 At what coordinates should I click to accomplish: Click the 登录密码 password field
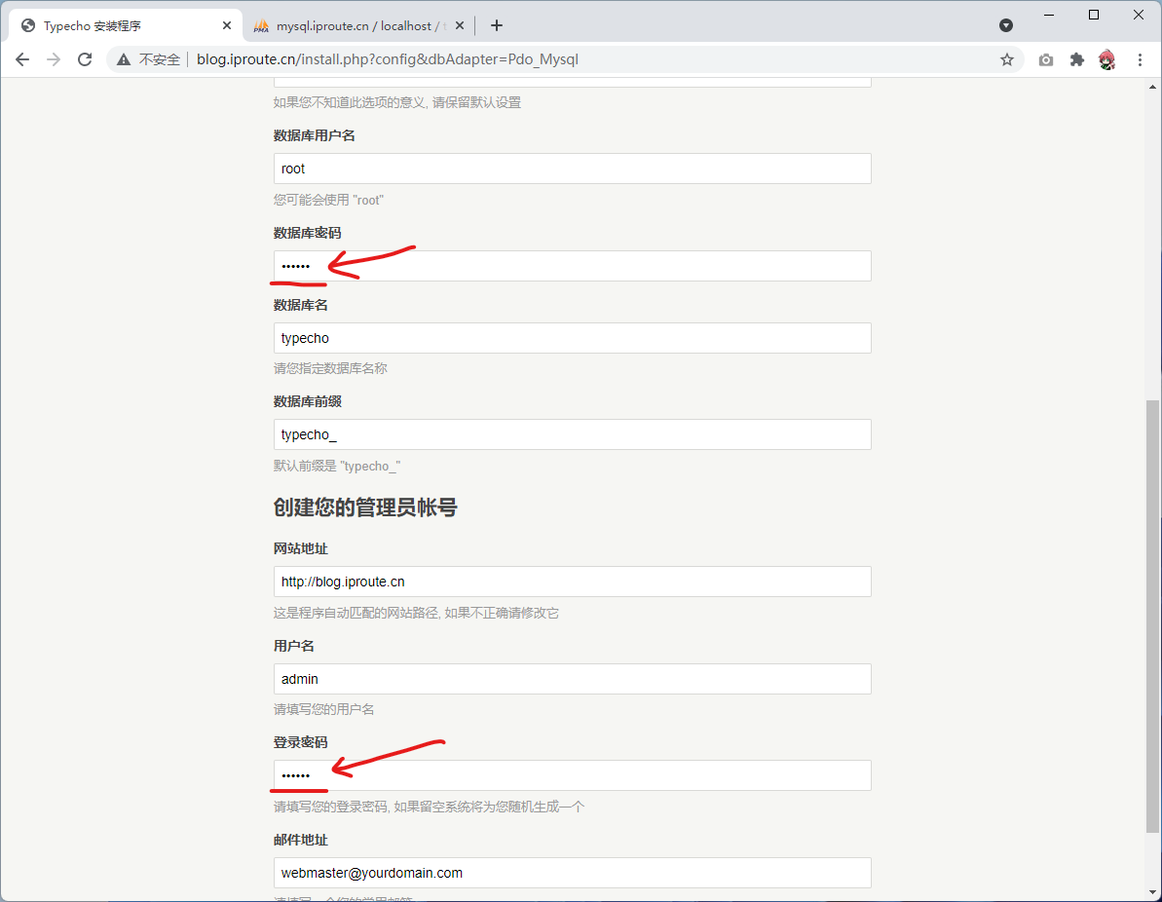click(x=572, y=775)
